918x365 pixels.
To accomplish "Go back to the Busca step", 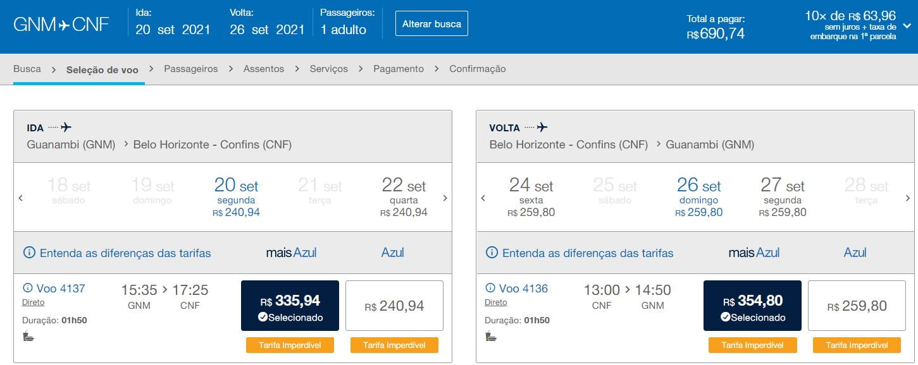I will tap(27, 69).
